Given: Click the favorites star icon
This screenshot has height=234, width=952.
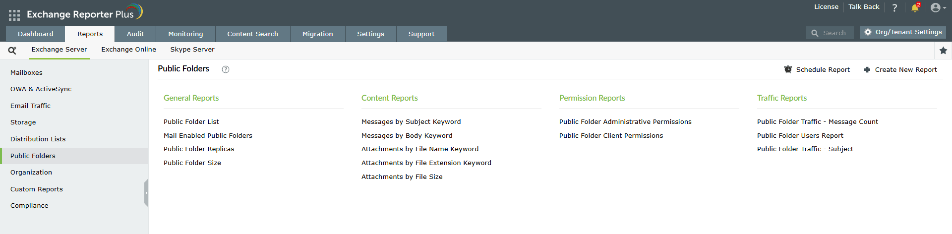Looking at the screenshot, I should click(x=943, y=51).
